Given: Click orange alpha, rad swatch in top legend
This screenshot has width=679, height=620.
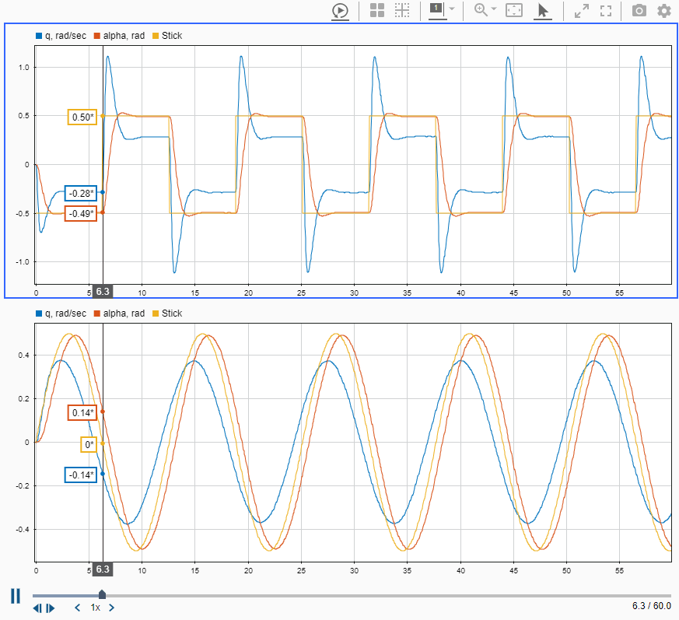Looking at the screenshot, I should (x=97, y=36).
